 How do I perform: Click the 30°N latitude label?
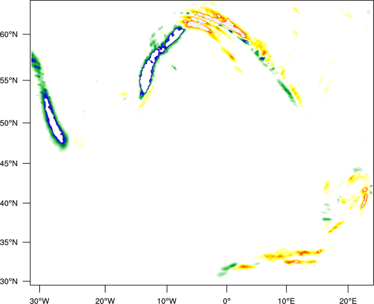9,282
